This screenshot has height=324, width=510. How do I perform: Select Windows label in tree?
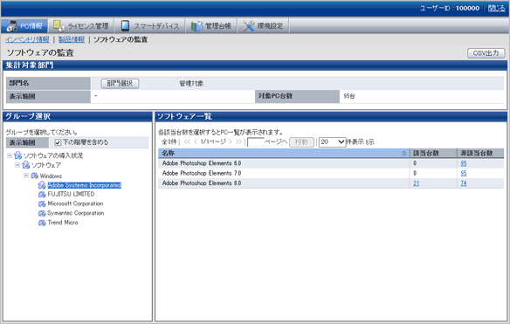pyautogui.click(x=51, y=176)
